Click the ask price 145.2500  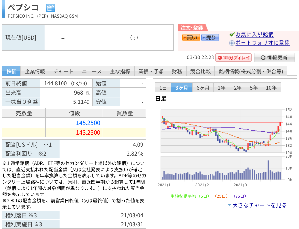(x=88, y=123)
